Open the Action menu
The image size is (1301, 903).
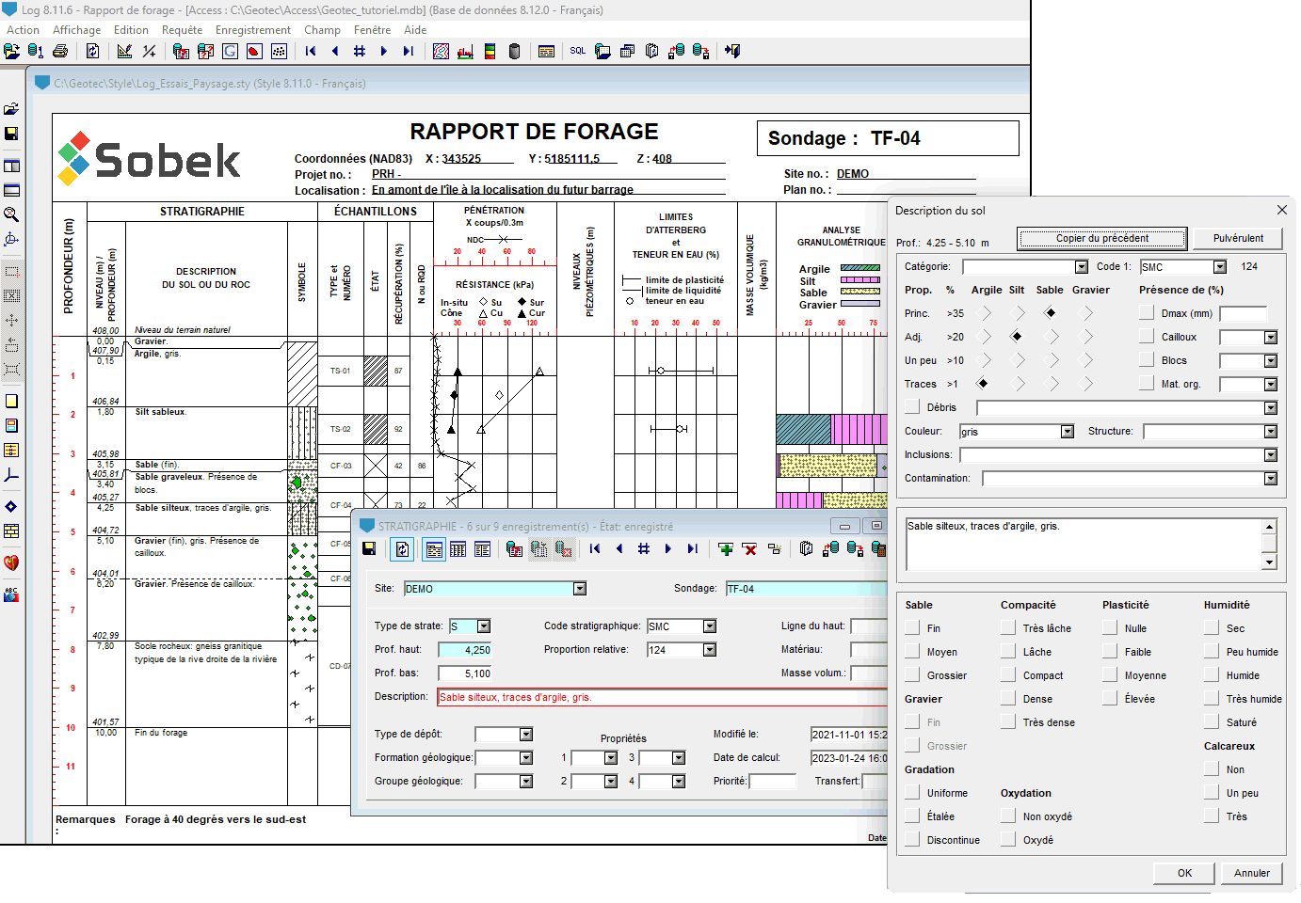(24, 30)
